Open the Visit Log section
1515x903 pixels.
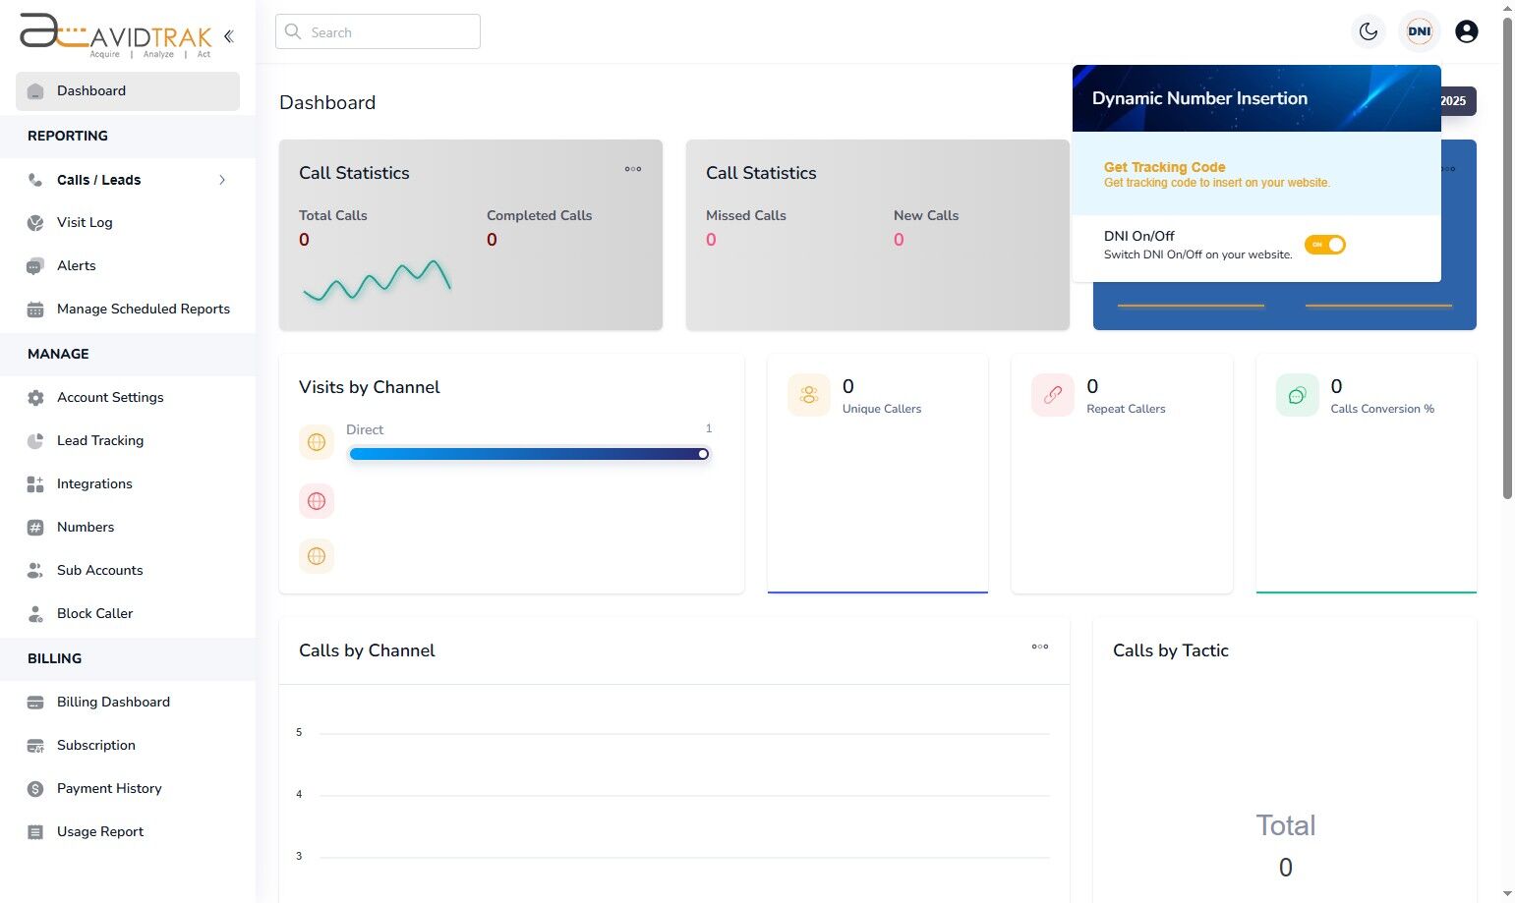84,222
